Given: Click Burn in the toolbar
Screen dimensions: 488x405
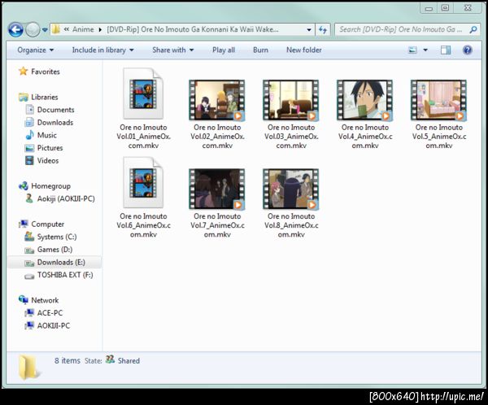Looking at the screenshot, I should [260, 50].
